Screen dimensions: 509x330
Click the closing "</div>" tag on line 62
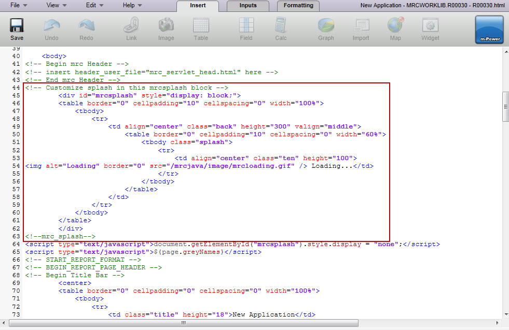point(71,228)
